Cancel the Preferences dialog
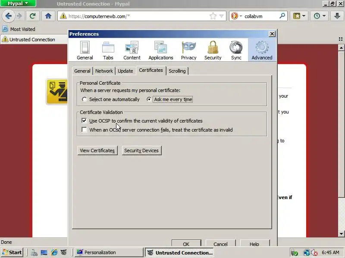This screenshot has height=258, width=345. coord(220,243)
